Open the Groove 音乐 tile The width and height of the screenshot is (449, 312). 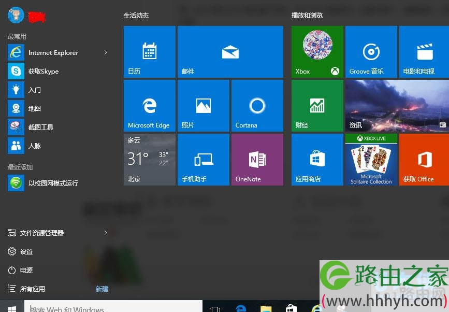coord(371,52)
